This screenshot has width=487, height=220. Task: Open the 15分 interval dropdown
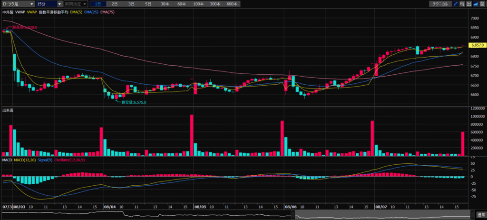(x=49, y=4)
